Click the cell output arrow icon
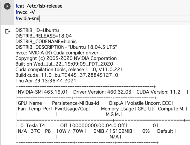 [8, 31]
